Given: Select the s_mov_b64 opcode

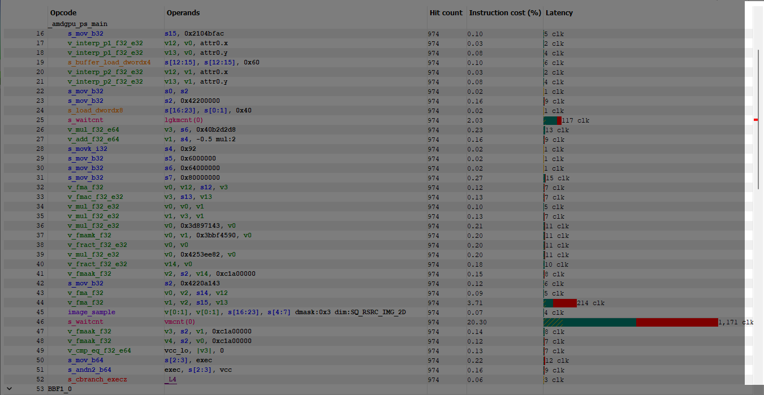Looking at the screenshot, I should pos(85,361).
